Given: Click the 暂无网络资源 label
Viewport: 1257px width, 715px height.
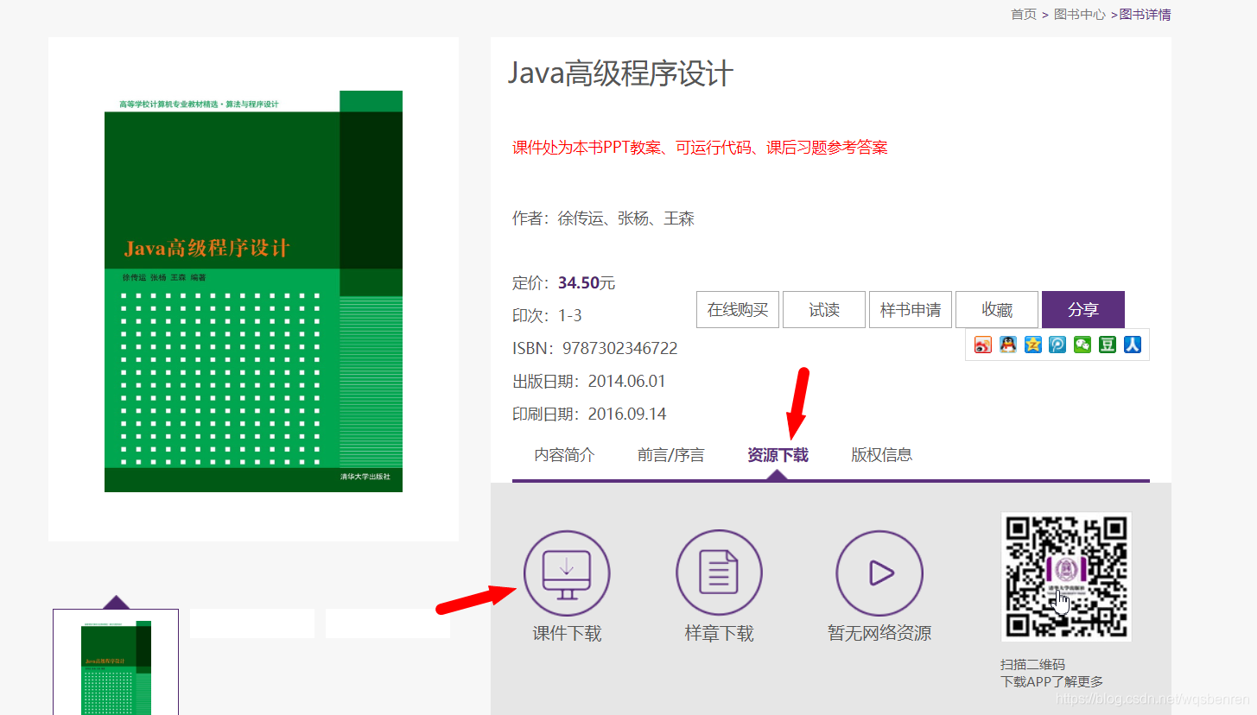Looking at the screenshot, I should (x=879, y=633).
